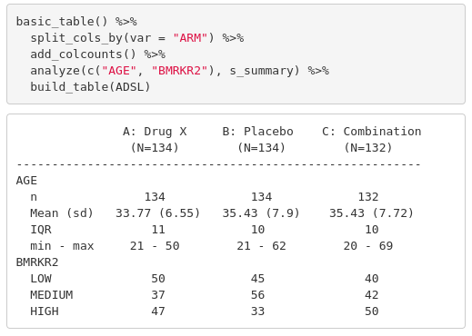Image resolution: width=472 pixels, height=336 pixels.
Task: Click the 33.77 (6.55) mean value
Action: (158, 213)
